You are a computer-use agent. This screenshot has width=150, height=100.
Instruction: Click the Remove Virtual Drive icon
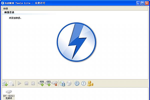pos(54,83)
